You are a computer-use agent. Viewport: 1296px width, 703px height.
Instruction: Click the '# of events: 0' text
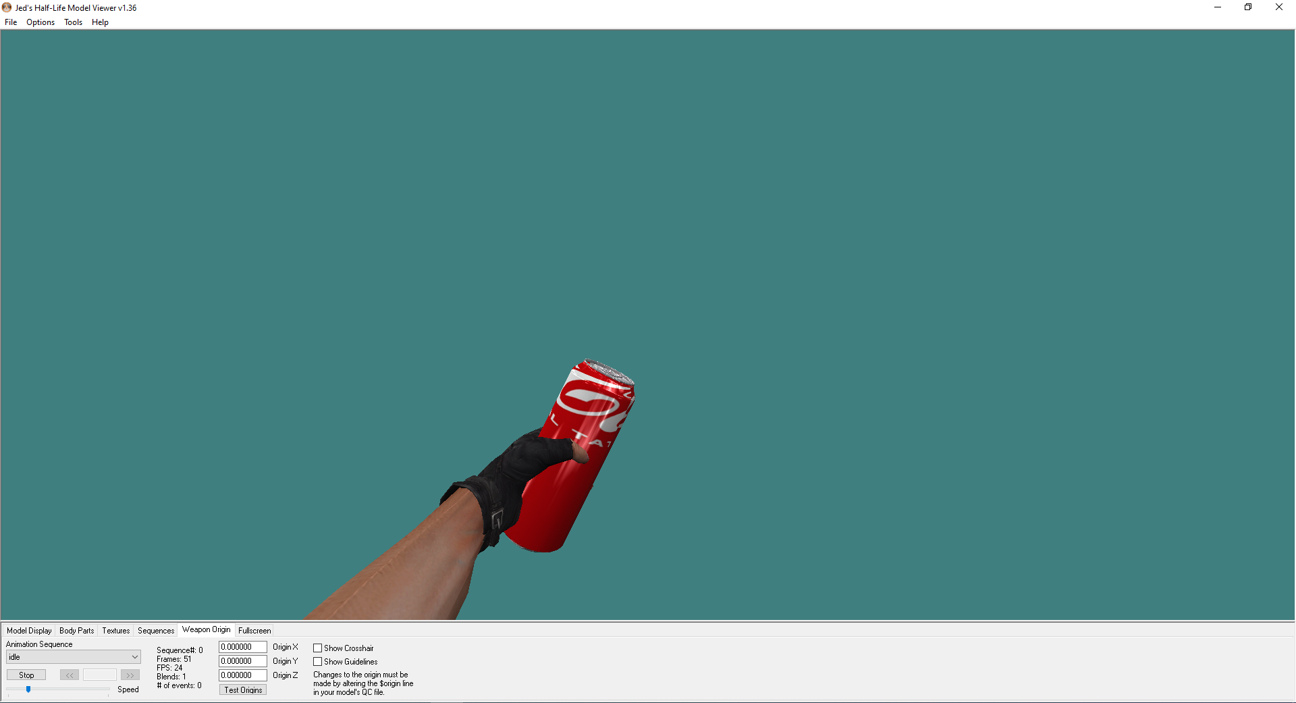(x=179, y=685)
